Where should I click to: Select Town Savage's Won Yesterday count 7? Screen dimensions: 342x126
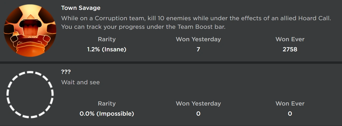click(x=198, y=49)
